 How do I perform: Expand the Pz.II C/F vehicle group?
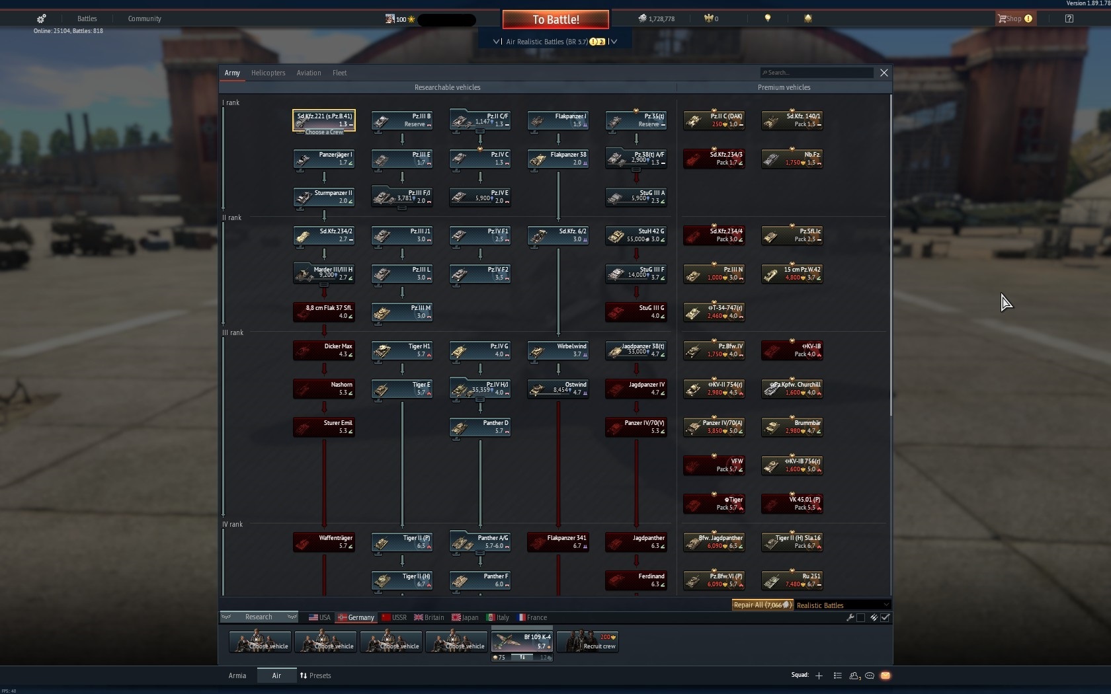tap(480, 120)
